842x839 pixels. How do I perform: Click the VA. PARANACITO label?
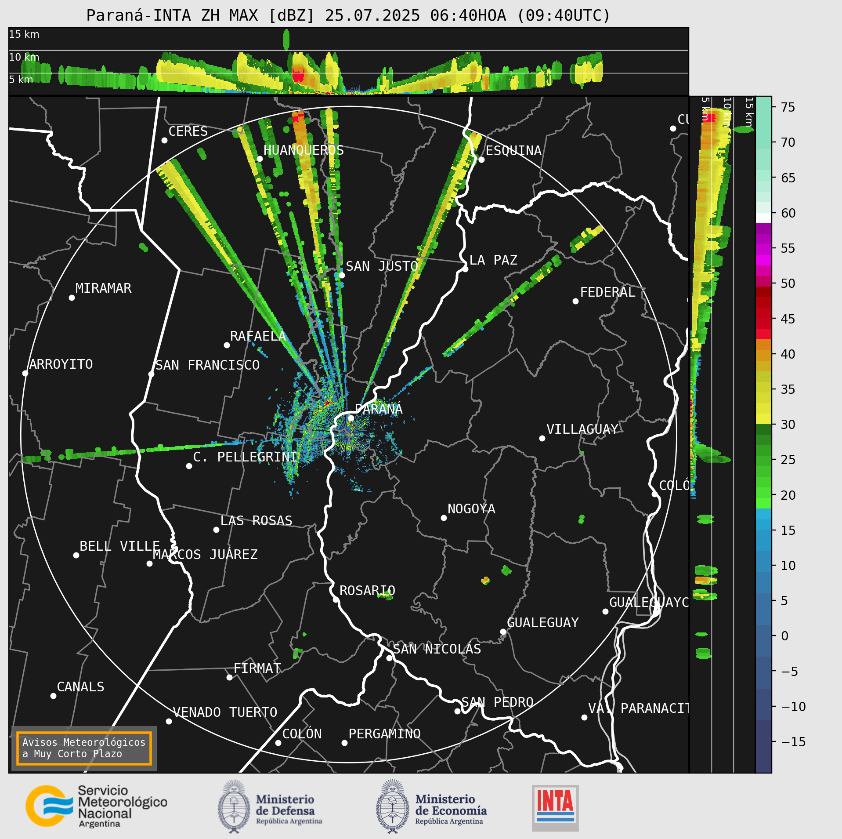tap(638, 708)
